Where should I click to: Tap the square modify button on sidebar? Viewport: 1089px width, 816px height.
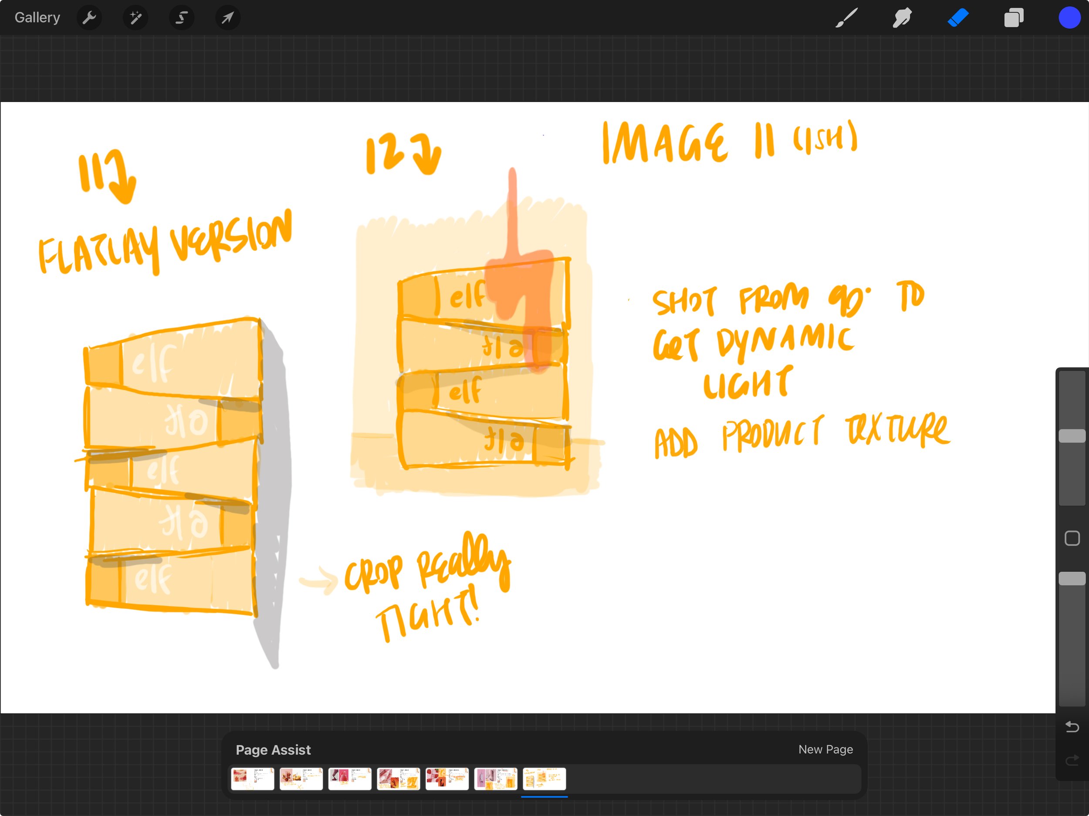coord(1072,538)
